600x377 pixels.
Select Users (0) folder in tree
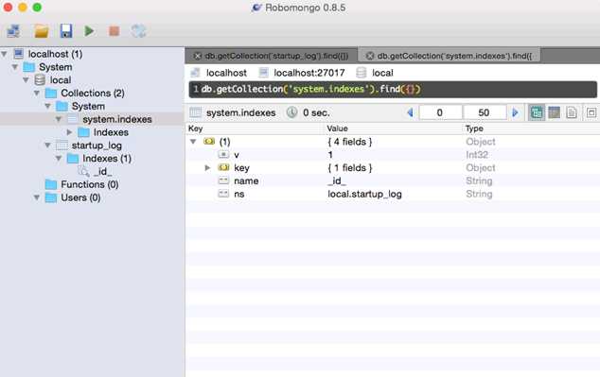(x=80, y=197)
